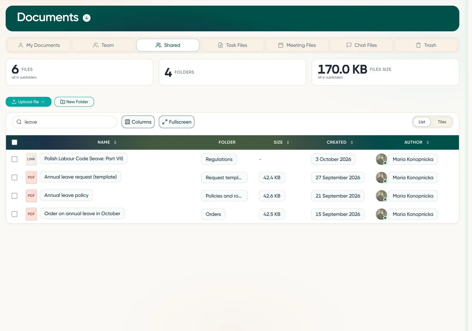This screenshot has height=331, width=472.
Task: Open the Upload file dropdown
Action: click(29, 102)
